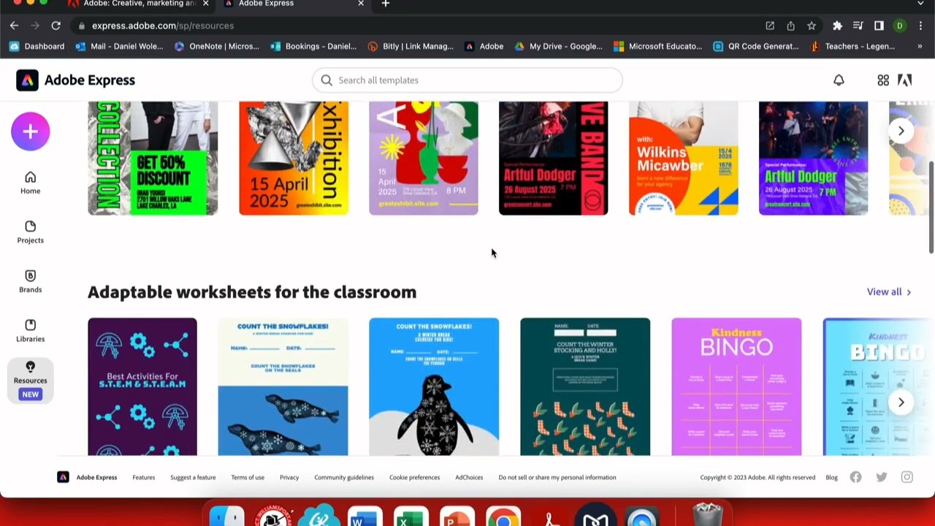Open the Blog footer link
The width and height of the screenshot is (935, 526).
(831, 477)
